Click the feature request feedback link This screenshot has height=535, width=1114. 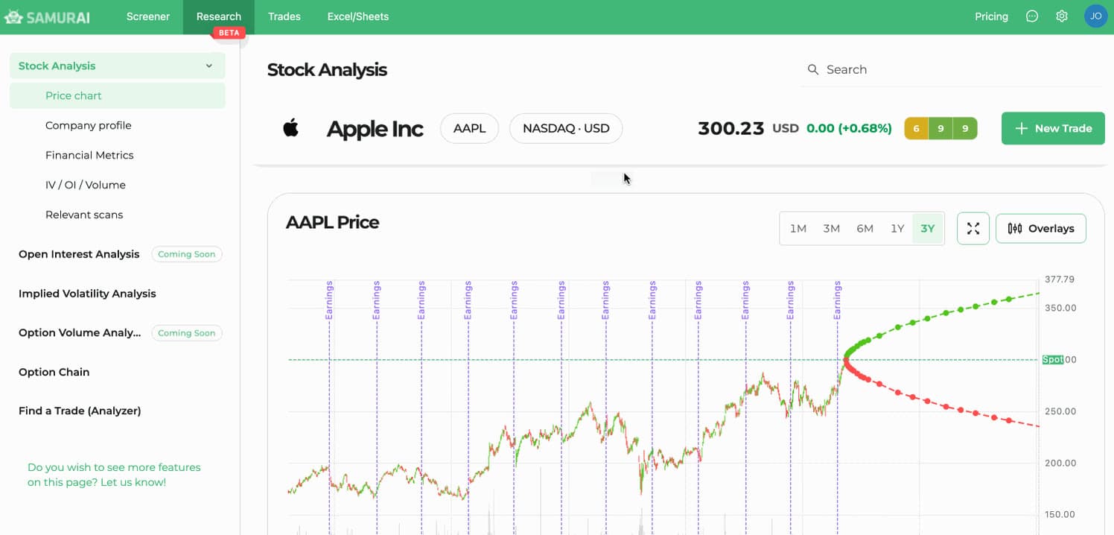(x=114, y=475)
